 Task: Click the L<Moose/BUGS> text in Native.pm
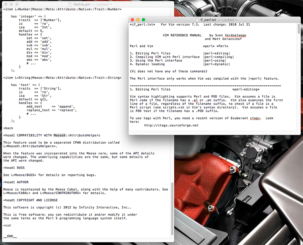click(23, 175)
